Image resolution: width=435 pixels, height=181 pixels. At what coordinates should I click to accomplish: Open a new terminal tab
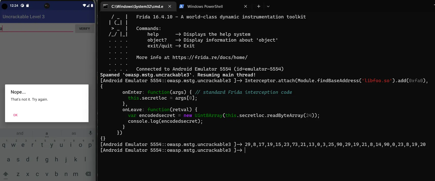pos(258,6)
